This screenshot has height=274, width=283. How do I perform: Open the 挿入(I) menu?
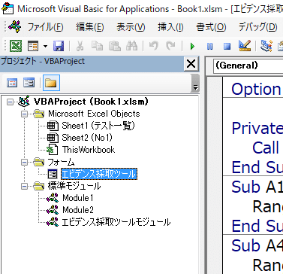click(170, 27)
